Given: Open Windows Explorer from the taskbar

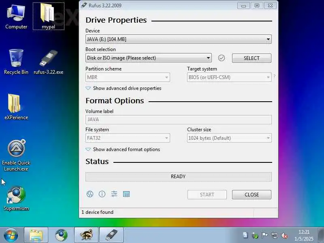Looking at the screenshot, I should 36,235.
